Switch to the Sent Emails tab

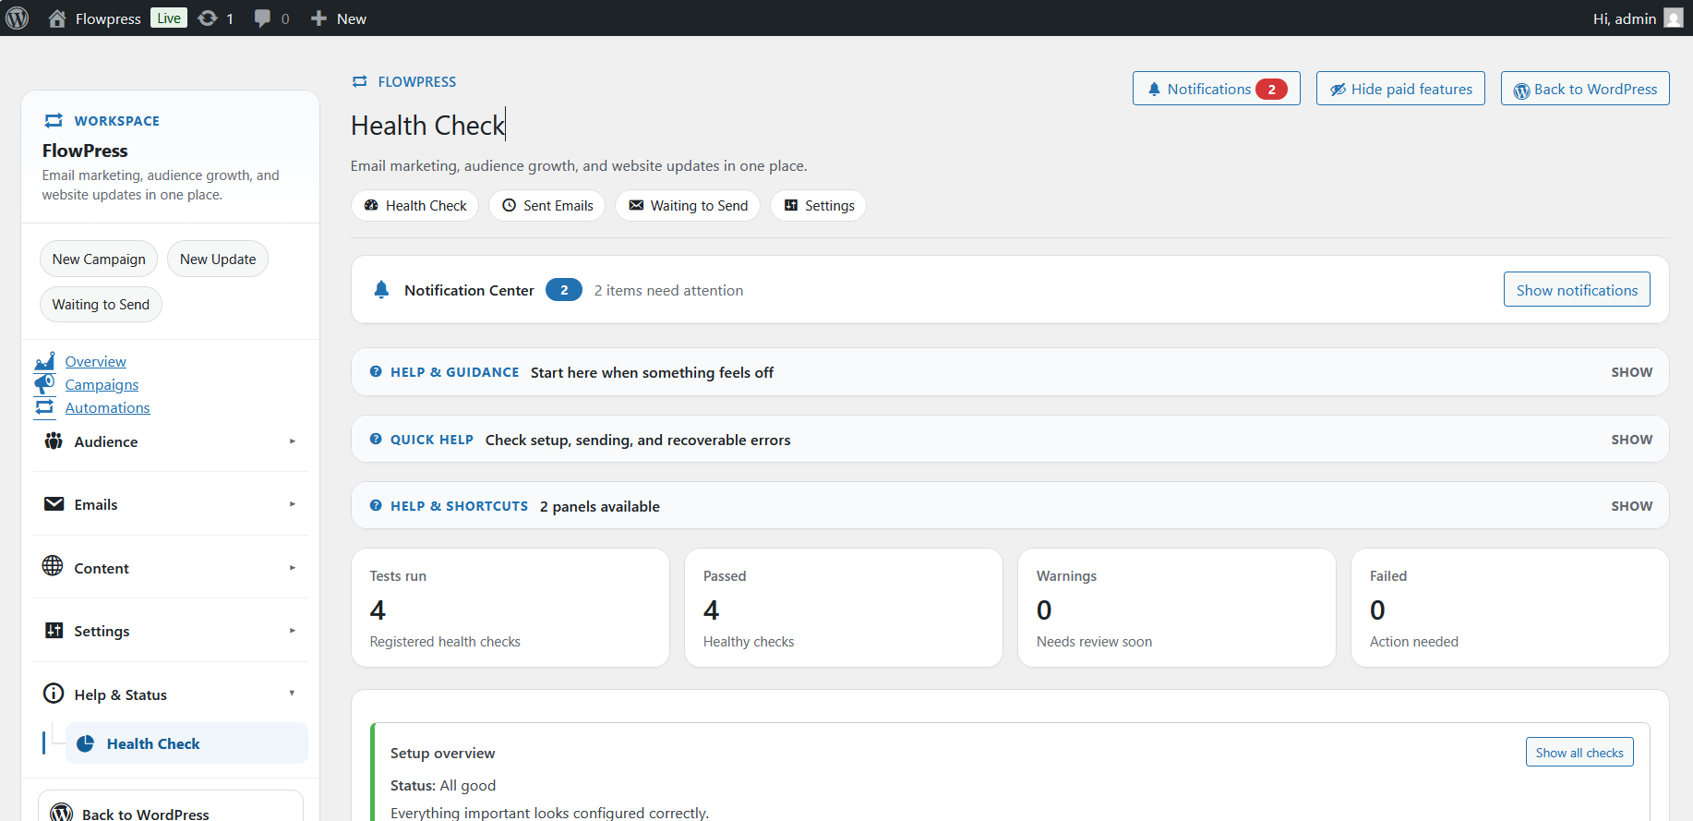pyautogui.click(x=547, y=205)
